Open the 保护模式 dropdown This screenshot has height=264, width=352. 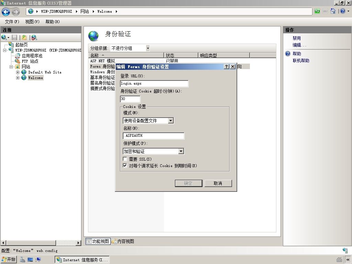181,151
